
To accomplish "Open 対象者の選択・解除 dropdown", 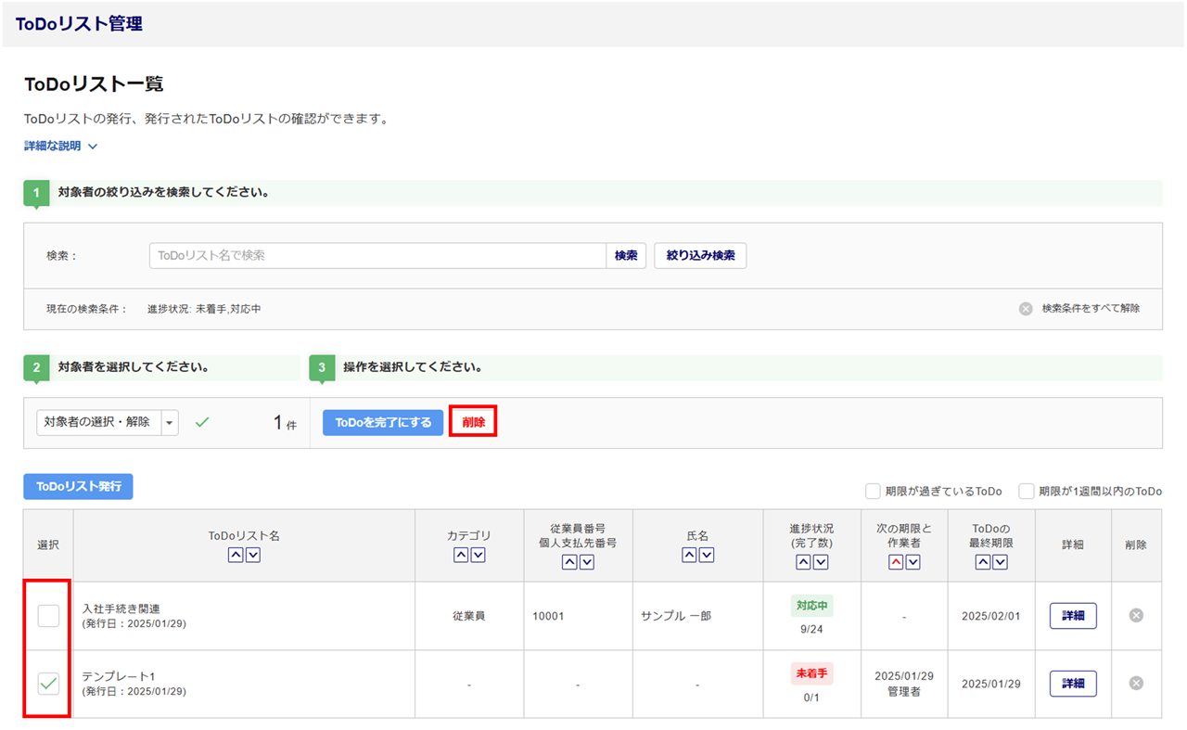I will [170, 422].
